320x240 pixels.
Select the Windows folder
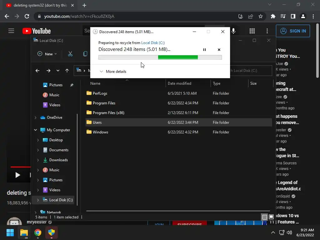pyautogui.click(x=179, y=132)
